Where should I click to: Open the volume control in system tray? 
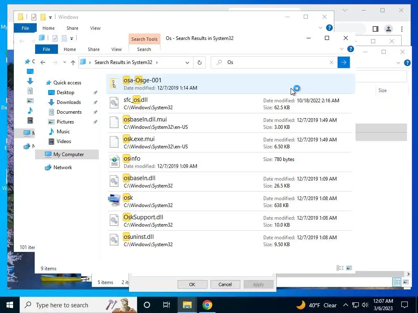pyautogui.click(x=365, y=305)
